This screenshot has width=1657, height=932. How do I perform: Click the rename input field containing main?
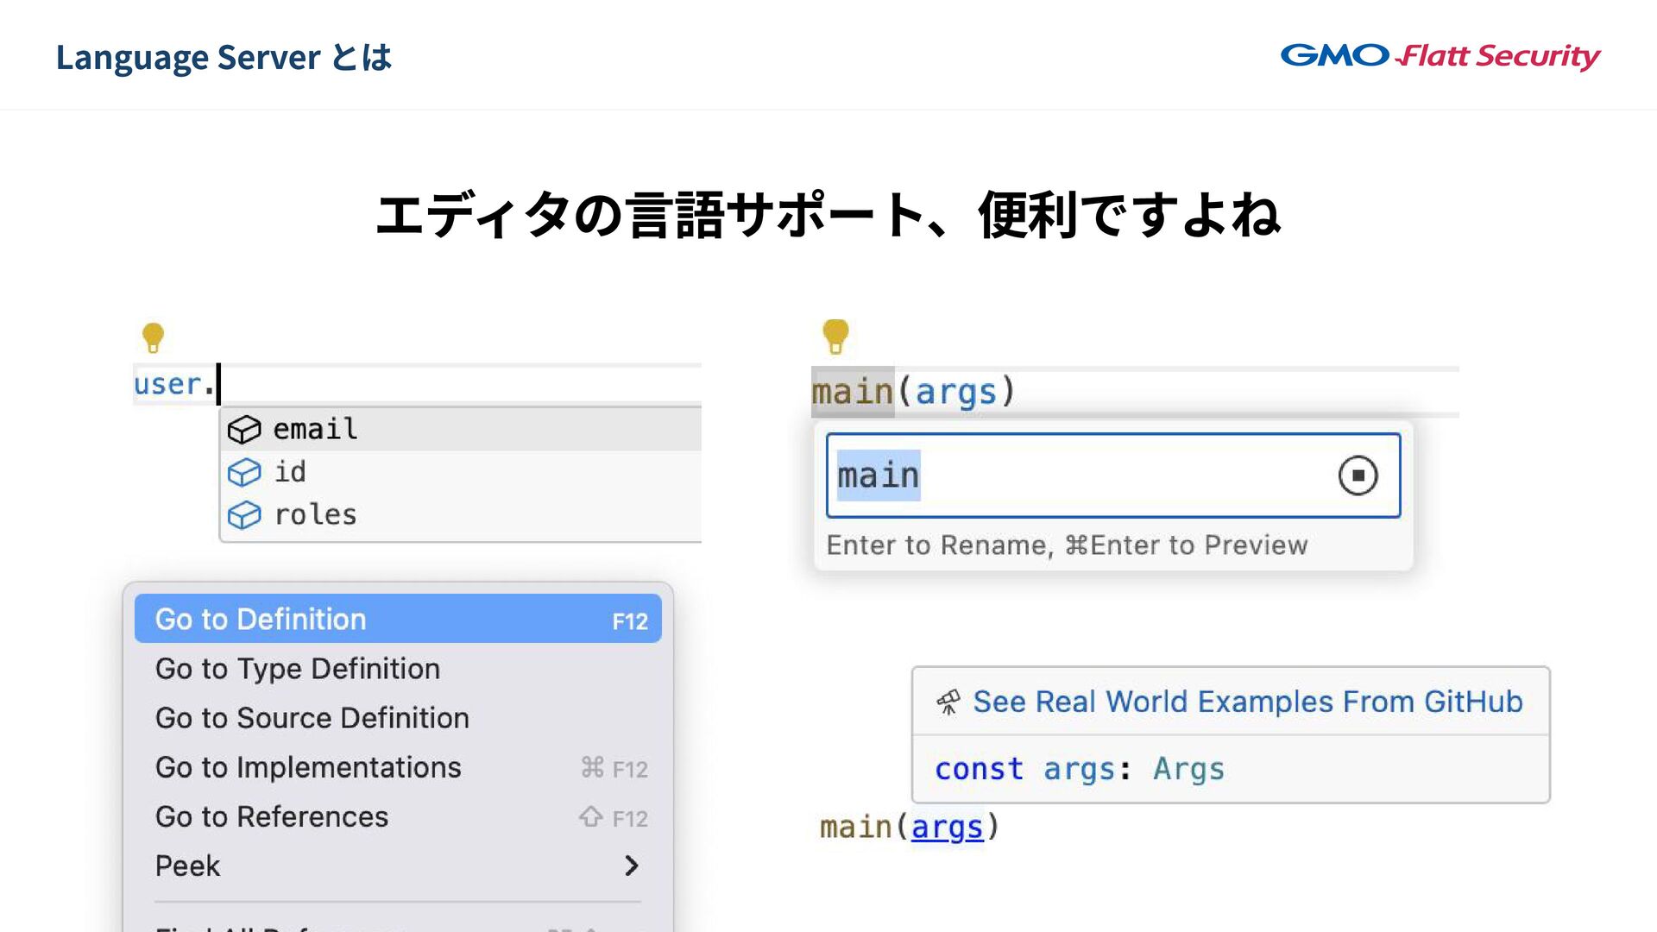[1079, 475]
